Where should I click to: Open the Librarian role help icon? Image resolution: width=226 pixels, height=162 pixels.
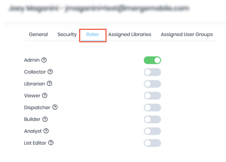50,84
